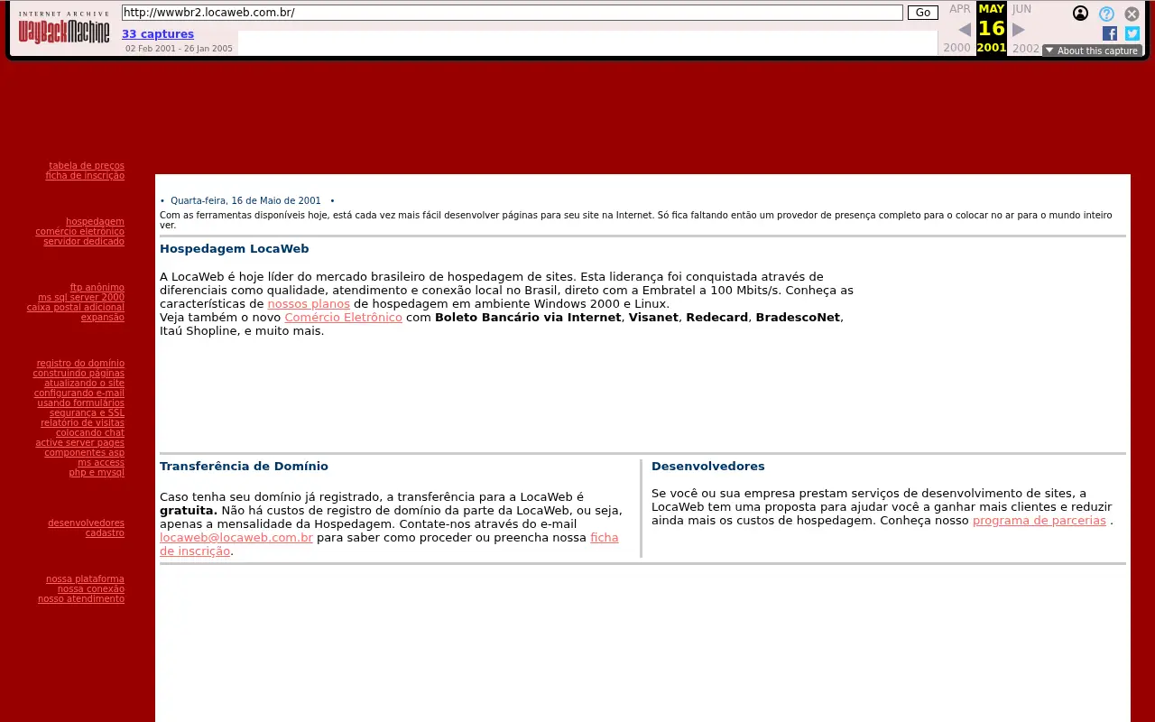Open cadastro sidebar link
Screen dimensions: 1155x722
click(x=105, y=533)
